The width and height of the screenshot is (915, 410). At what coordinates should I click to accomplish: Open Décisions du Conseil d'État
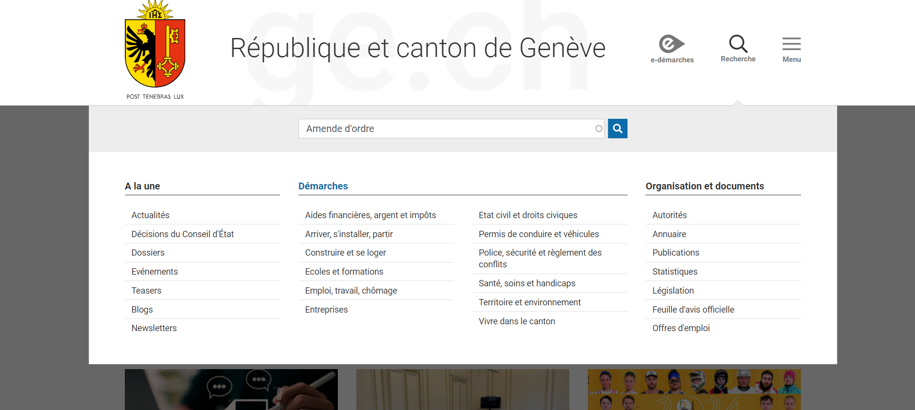click(x=182, y=234)
